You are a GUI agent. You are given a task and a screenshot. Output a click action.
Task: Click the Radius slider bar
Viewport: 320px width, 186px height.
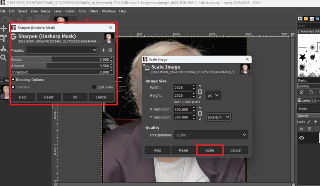point(60,60)
